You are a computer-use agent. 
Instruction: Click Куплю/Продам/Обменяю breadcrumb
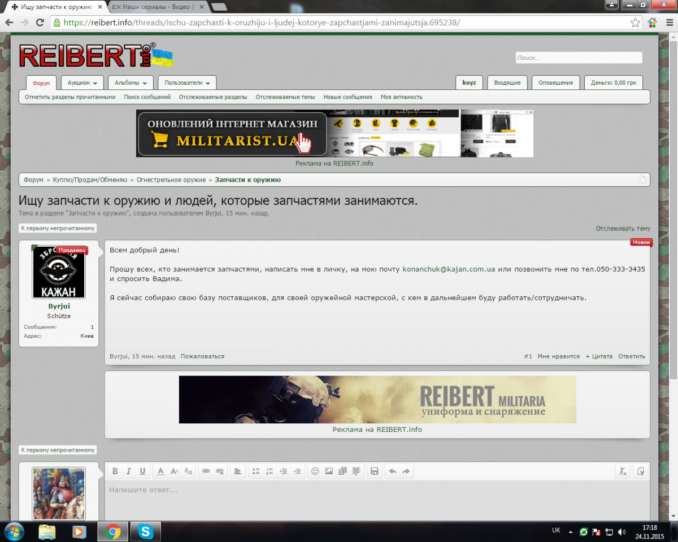pos(90,180)
